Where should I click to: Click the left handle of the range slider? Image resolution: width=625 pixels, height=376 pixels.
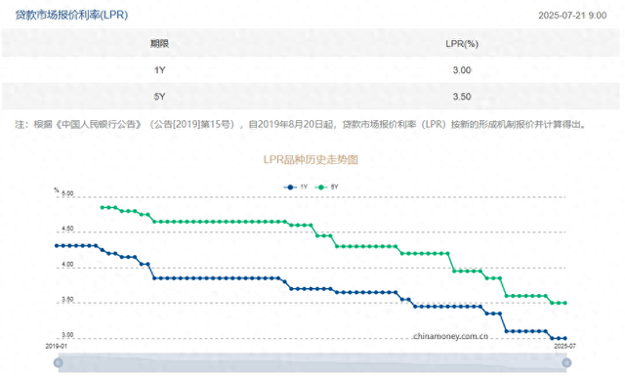click(x=59, y=362)
